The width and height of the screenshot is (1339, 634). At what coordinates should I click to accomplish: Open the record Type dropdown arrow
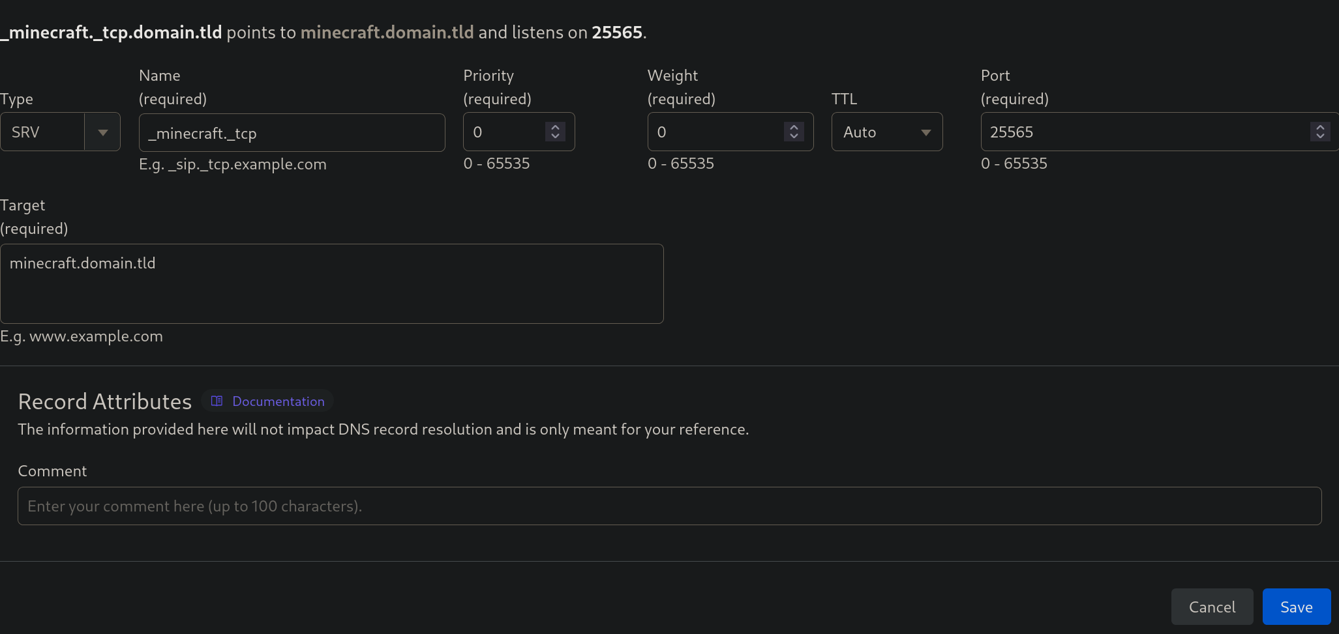tap(102, 132)
